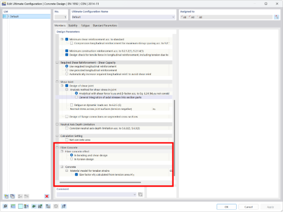Toggle Design check for tensile force checkbox
This screenshot has width=283, height=212.
tap(67, 55)
